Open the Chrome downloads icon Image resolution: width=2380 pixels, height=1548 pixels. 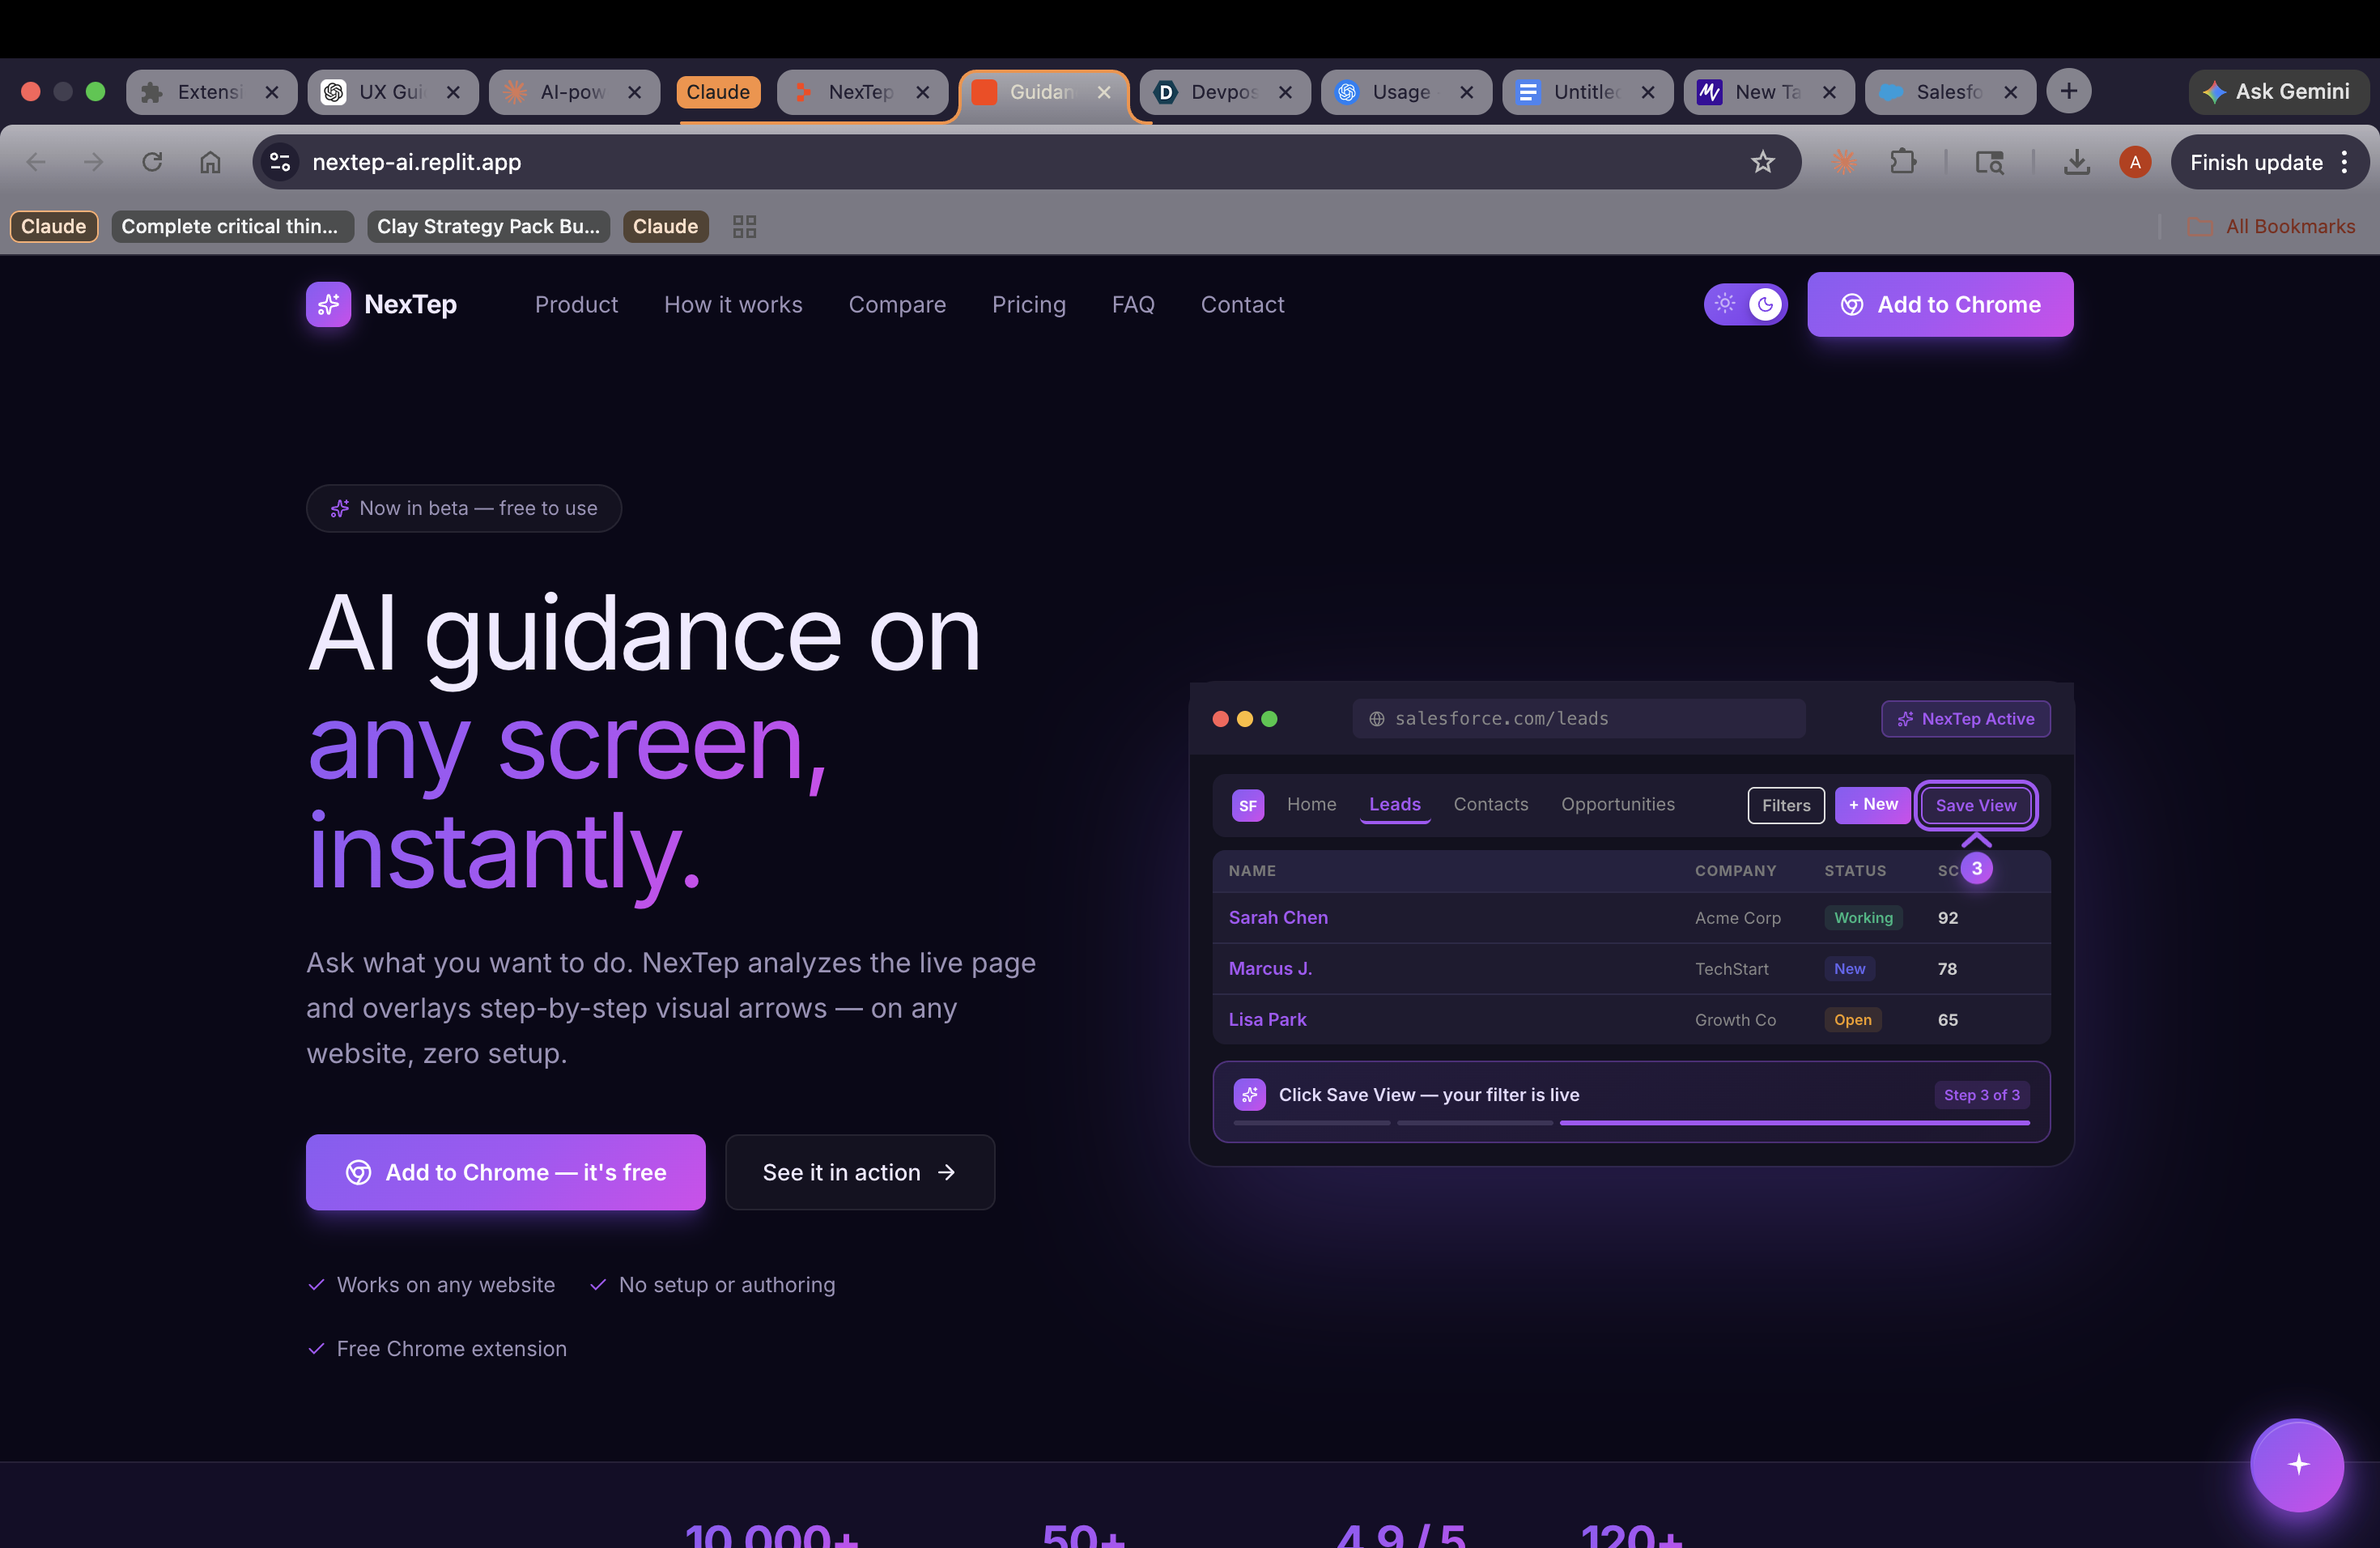(2076, 162)
